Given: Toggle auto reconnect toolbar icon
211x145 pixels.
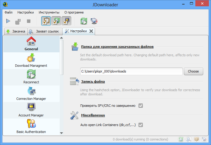Looking at the screenshot, I should coord(56,21).
